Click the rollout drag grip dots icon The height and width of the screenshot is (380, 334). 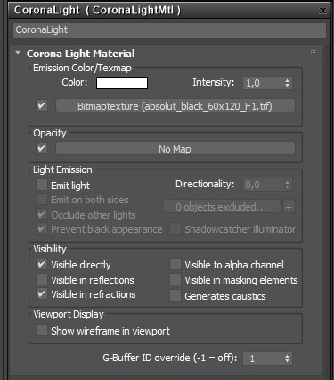pos(313,53)
